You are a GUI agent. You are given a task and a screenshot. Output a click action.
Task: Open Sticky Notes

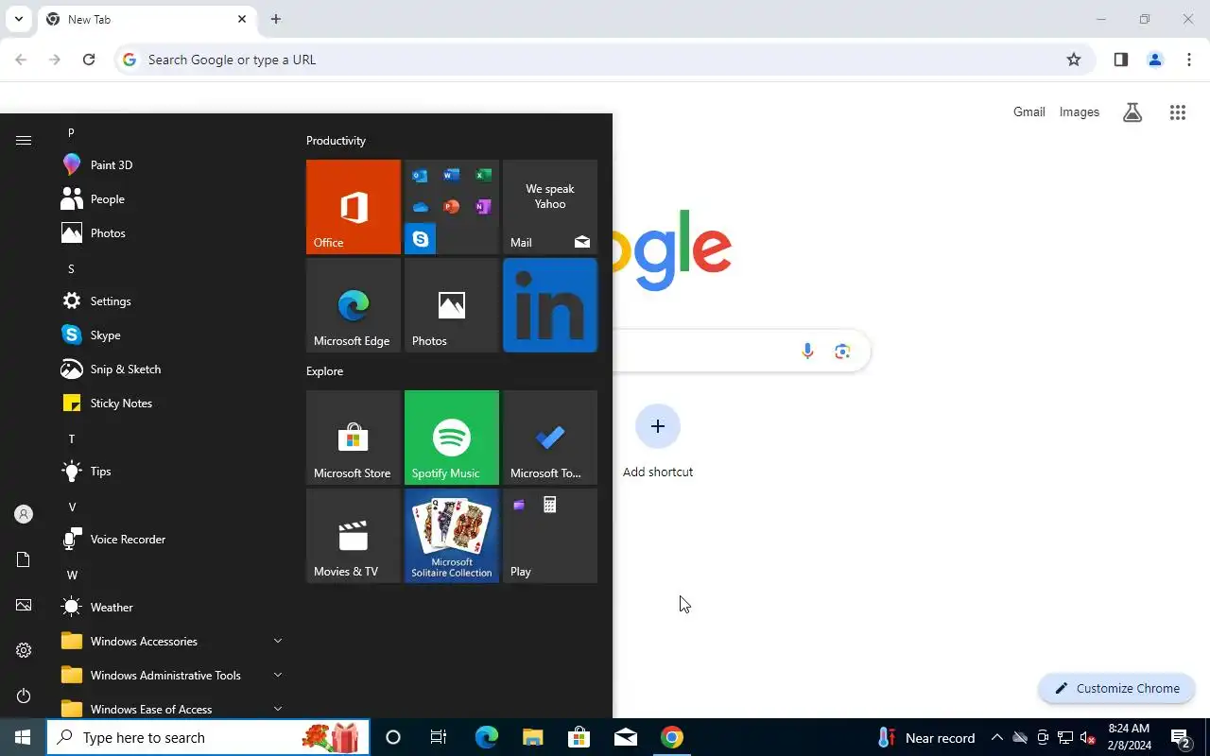click(x=170, y=404)
